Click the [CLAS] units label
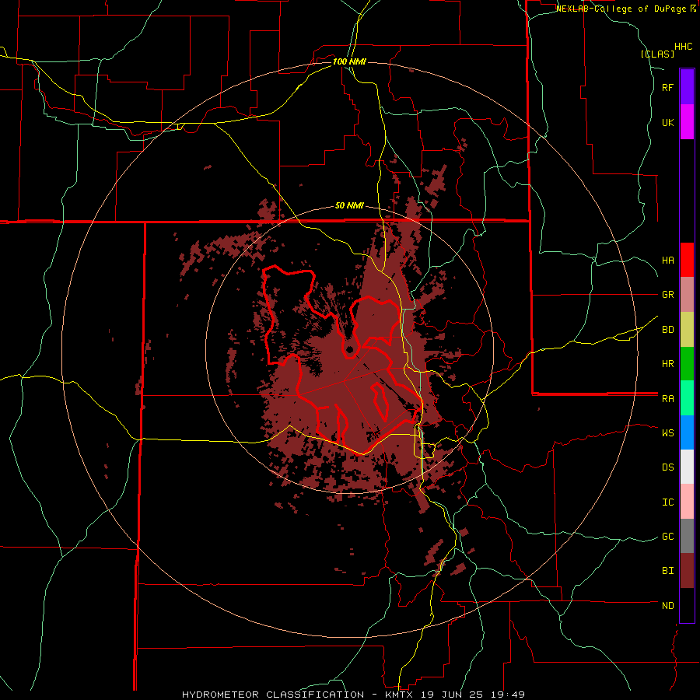Viewport: 700px width, 700px height. pyautogui.click(x=657, y=54)
